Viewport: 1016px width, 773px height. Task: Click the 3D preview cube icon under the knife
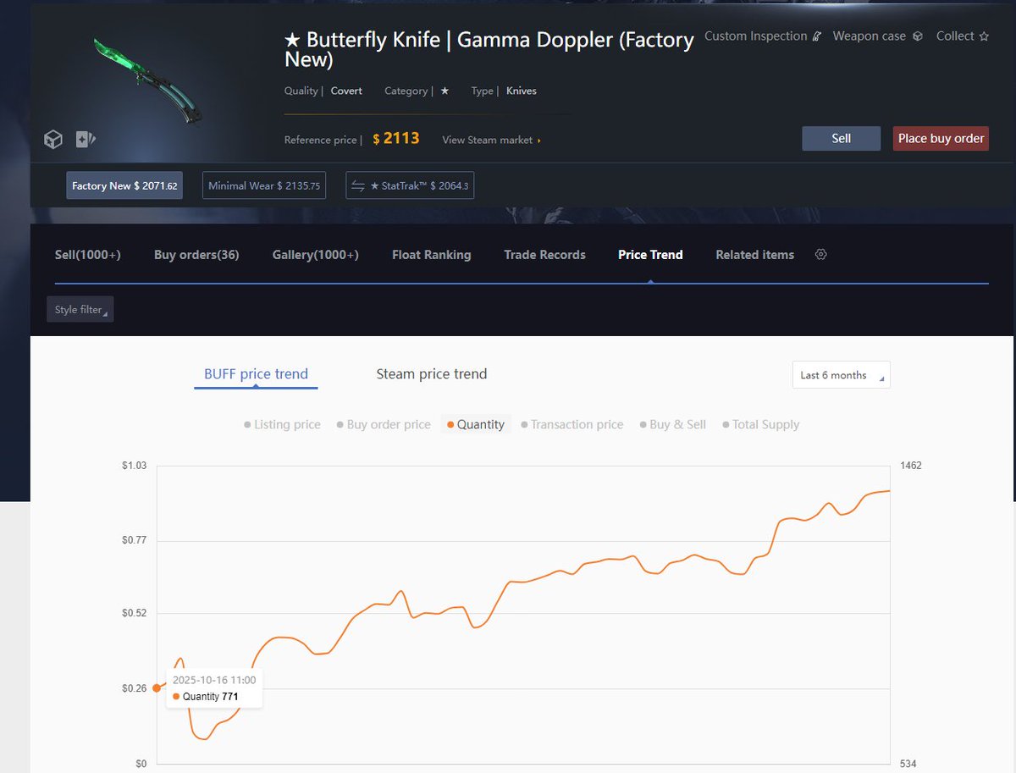(52, 139)
